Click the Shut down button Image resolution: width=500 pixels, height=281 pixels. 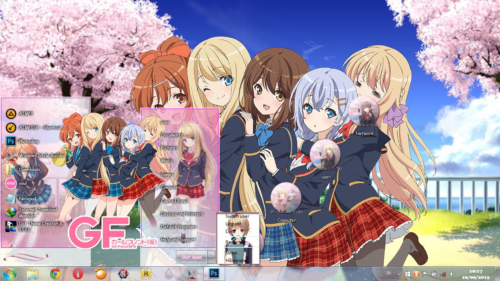(192, 257)
